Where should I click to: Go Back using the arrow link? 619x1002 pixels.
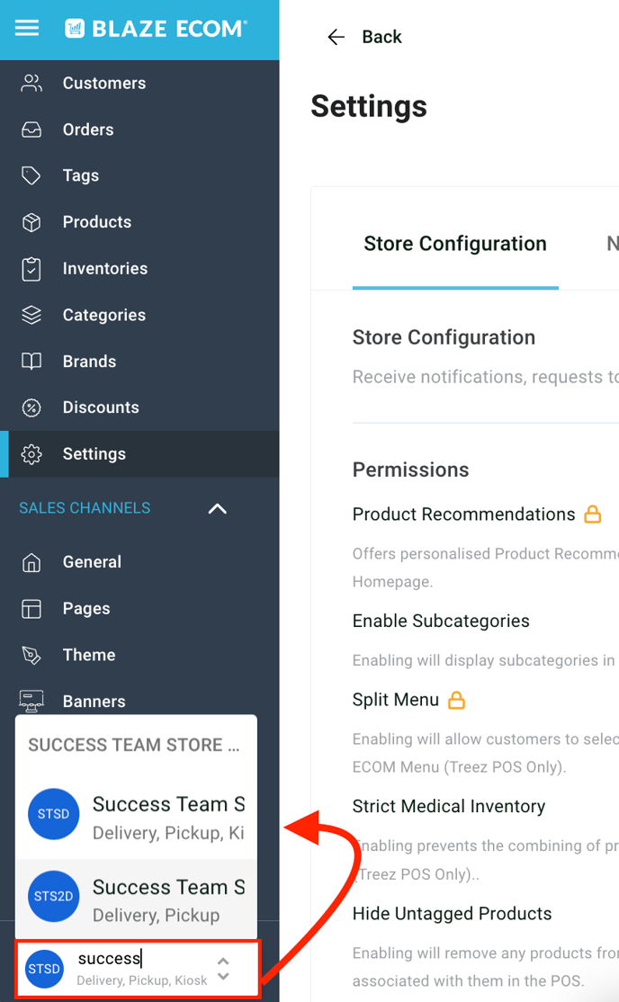click(x=363, y=37)
